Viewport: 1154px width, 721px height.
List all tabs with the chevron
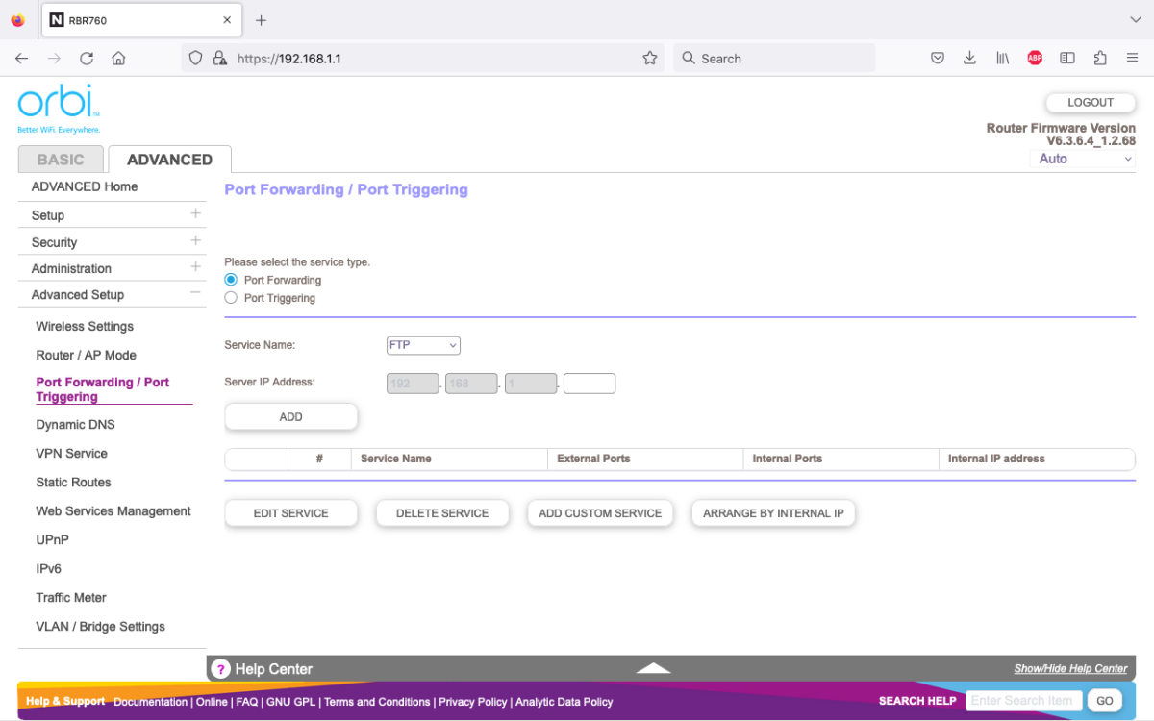[1135, 20]
